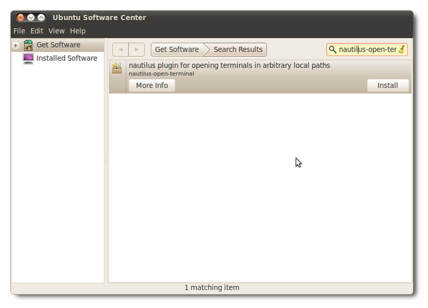Select the nautilus plugin result title
This screenshot has width=428, height=308.
pyautogui.click(x=229, y=65)
